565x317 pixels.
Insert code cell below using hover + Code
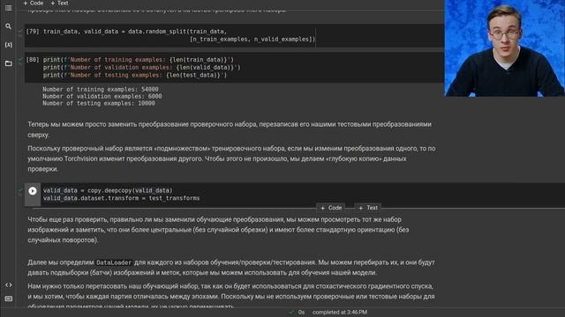[x=331, y=208]
